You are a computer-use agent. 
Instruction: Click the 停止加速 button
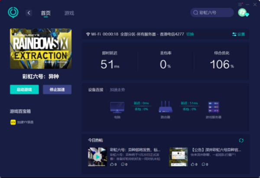57,90
